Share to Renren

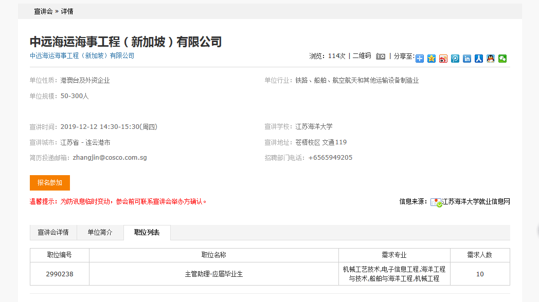pos(479,59)
